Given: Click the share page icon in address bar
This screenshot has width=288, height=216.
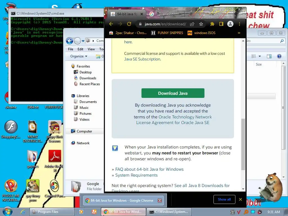Looking at the screenshot, I should [192, 24].
